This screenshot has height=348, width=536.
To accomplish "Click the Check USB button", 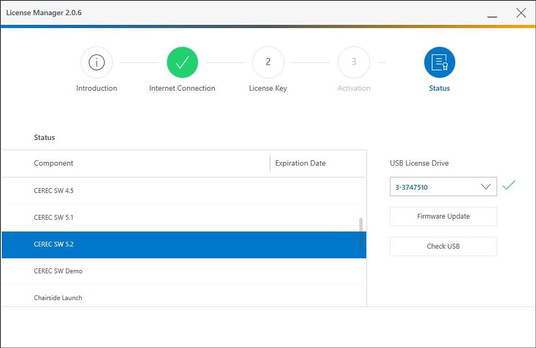I will (443, 246).
